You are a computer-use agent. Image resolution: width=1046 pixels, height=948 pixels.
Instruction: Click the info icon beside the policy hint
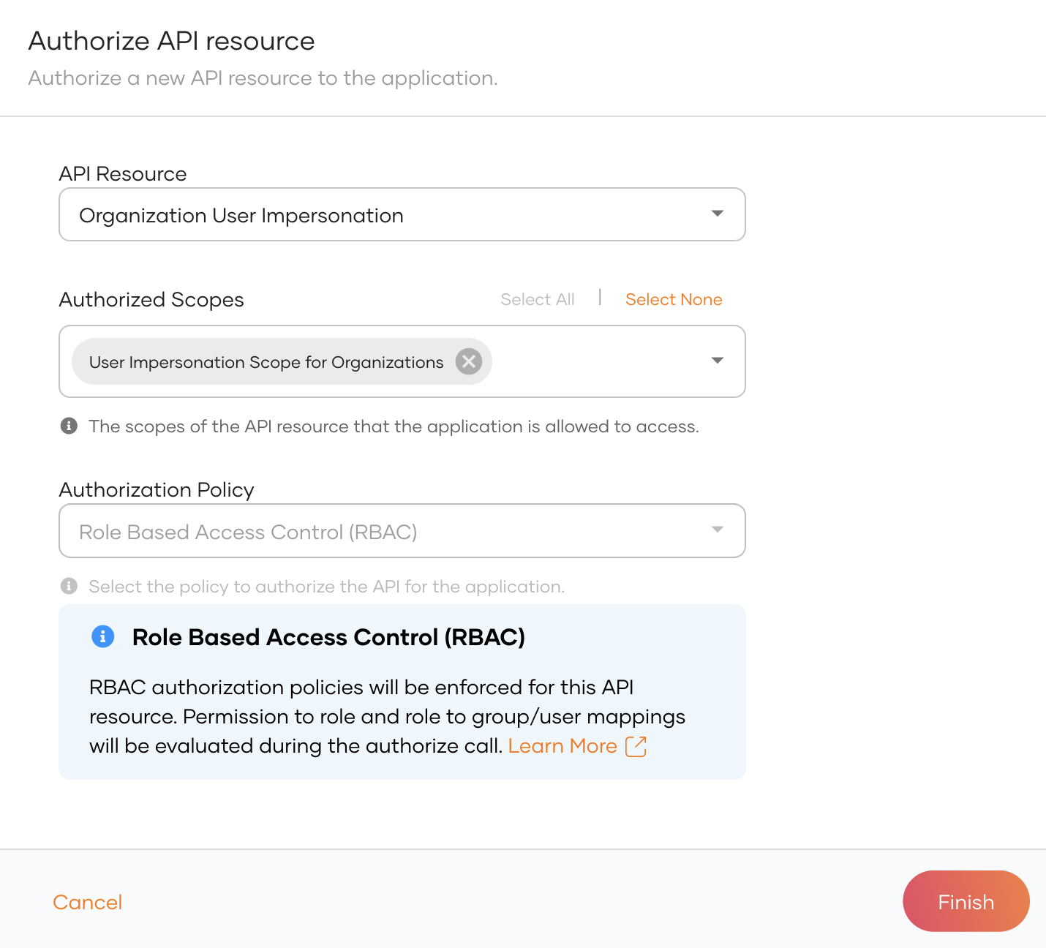click(69, 586)
